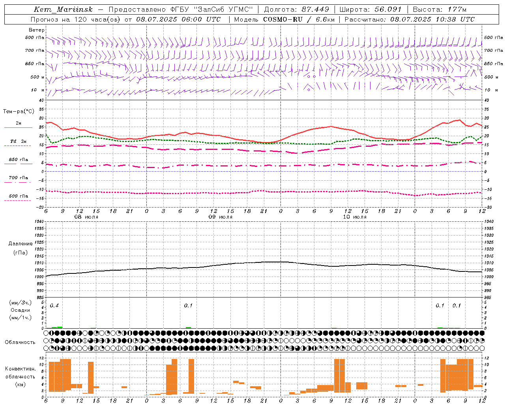
Task: Click the provider name ФГБУ "ЗапСиб УГМС"
Action: (x=211, y=9)
